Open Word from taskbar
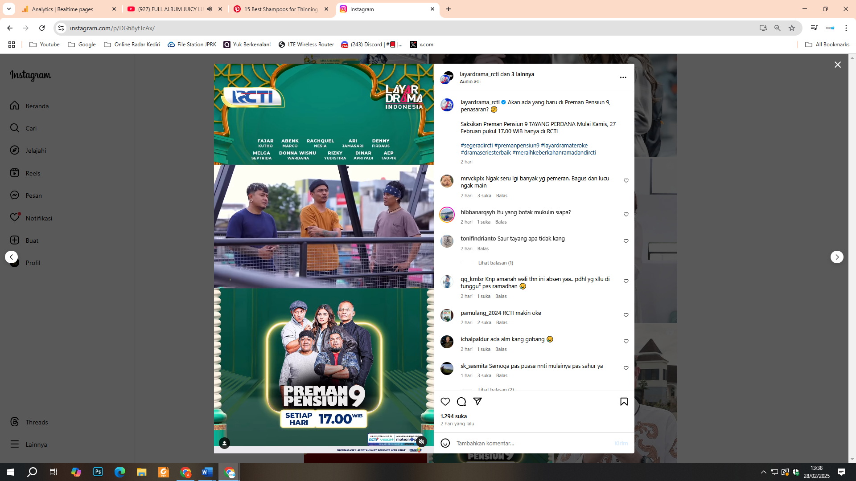The image size is (856, 481). pyautogui.click(x=207, y=472)
